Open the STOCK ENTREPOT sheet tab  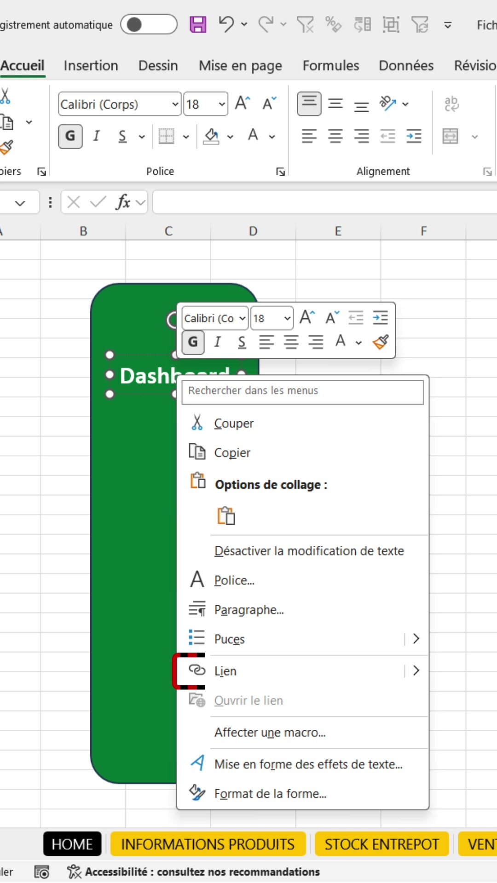[x=382, y=844]
